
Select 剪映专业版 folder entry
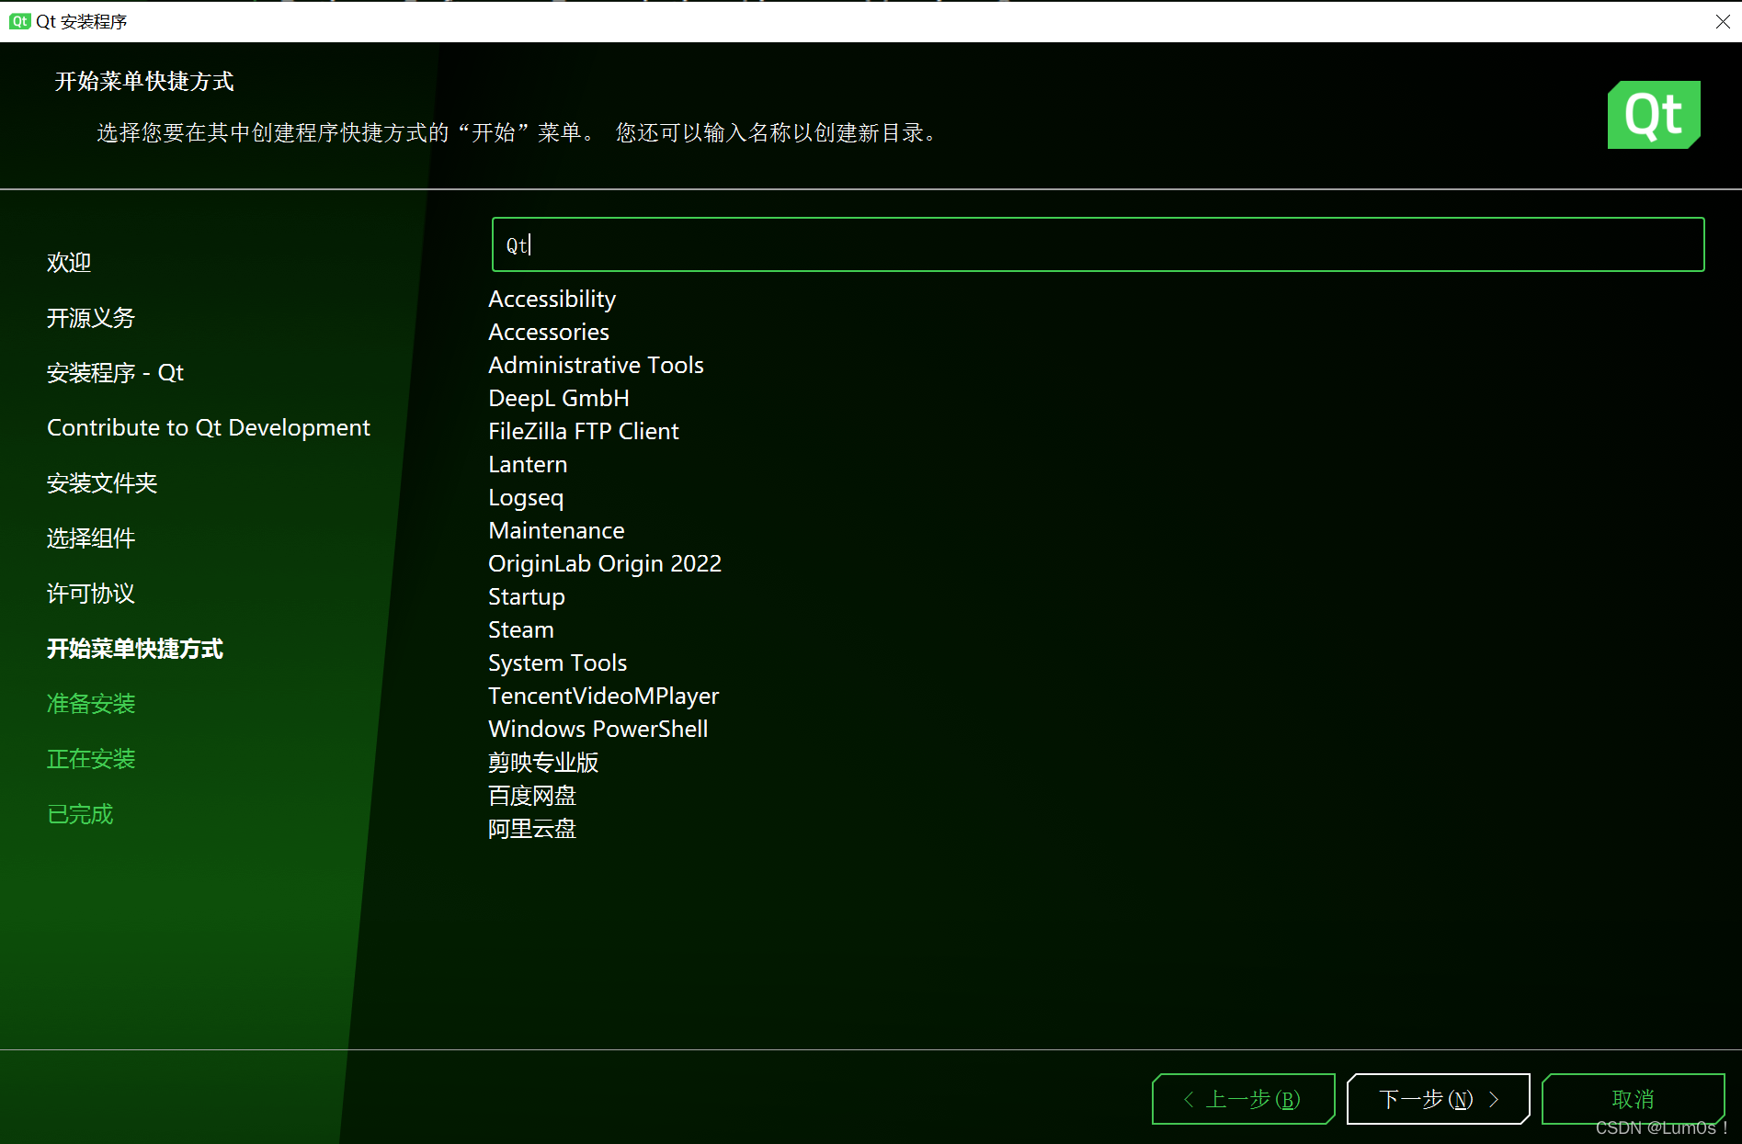(x=543, y=763)
